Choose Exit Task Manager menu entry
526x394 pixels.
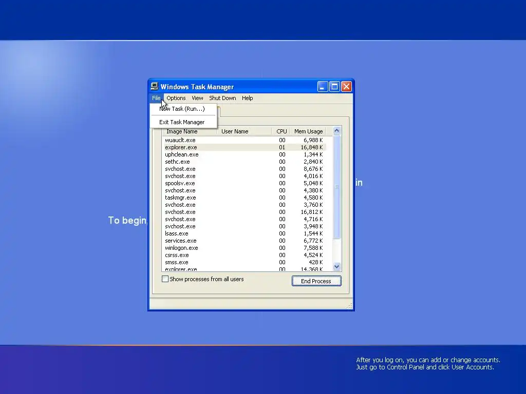(183, 122)
